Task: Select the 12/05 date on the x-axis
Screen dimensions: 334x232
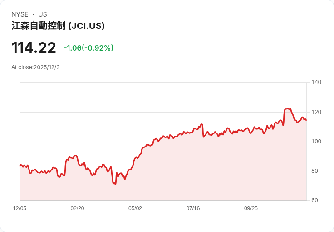Action: 20,208
